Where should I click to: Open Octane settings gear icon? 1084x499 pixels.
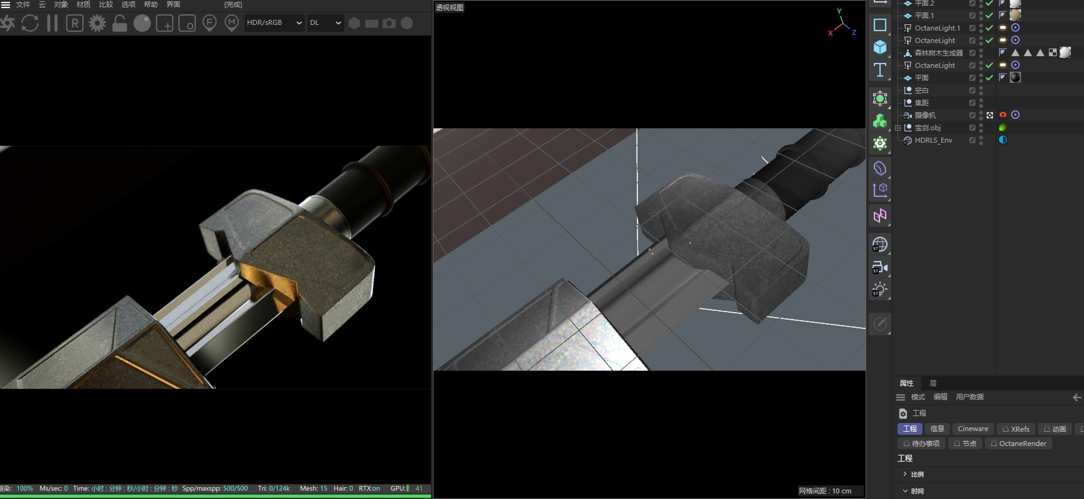(x=97, y=23)
